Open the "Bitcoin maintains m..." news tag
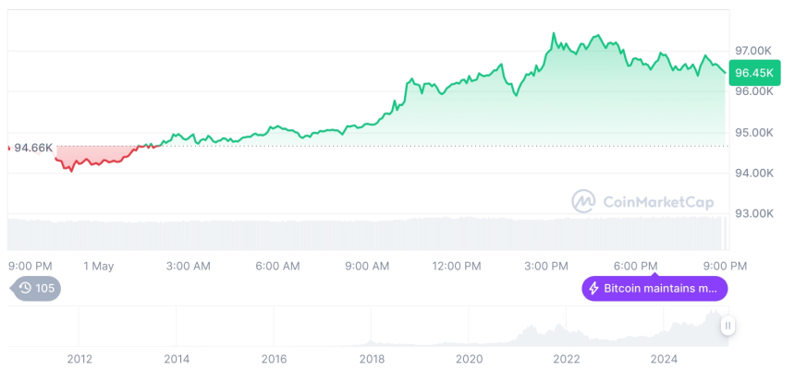The height and width of the screenshot is (370, 795). tap(654, 289)
